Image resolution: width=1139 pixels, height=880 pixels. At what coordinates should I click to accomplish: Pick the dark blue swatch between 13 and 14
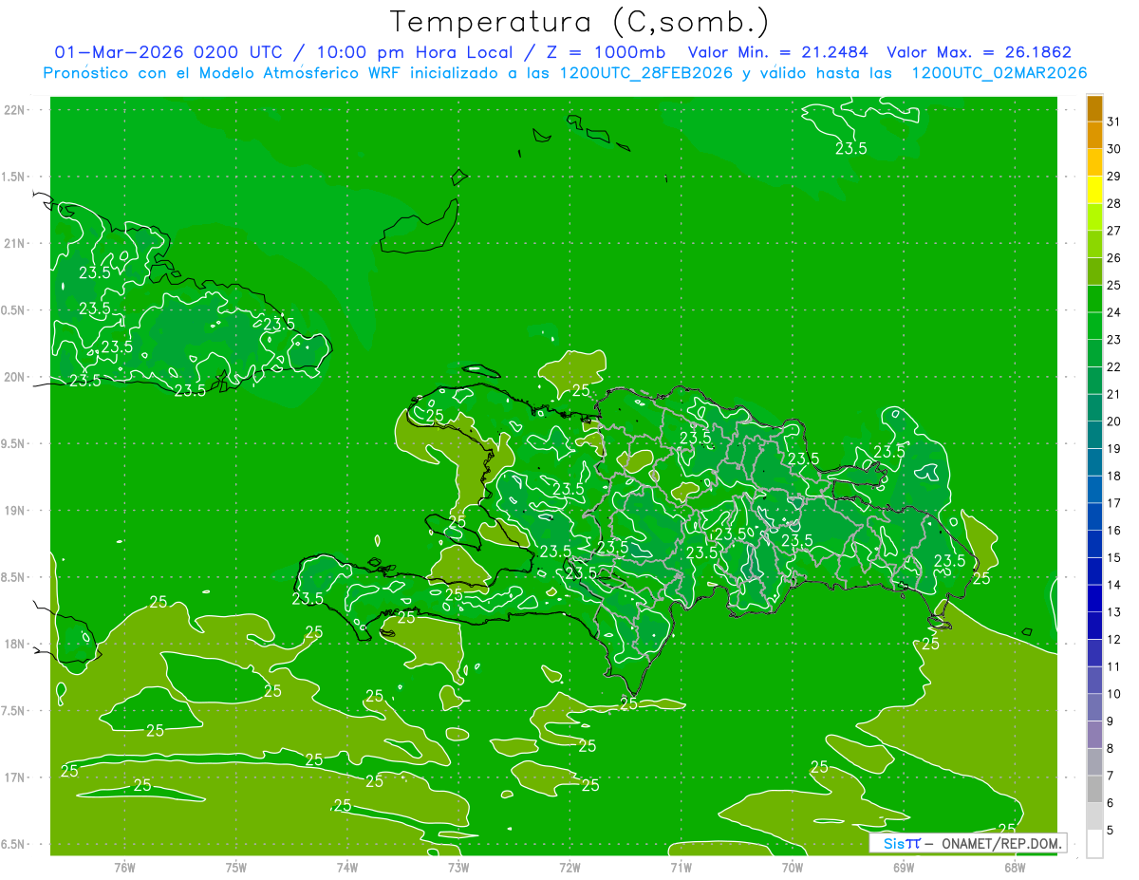point(1094,598)
